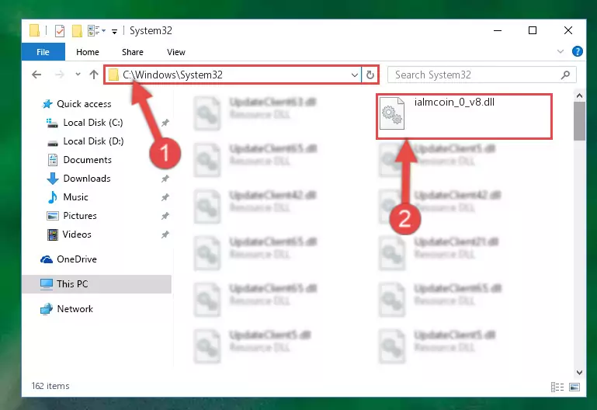The width and height of the screenshot is (597, 410).
Task: Open Music in the sidebar
Action: [x=75, y=197]
